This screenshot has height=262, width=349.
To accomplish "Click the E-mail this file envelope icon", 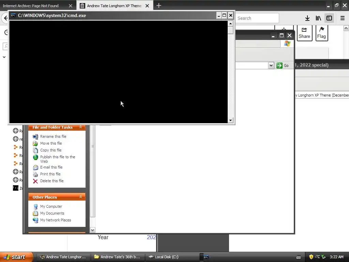I will point(35,167).
